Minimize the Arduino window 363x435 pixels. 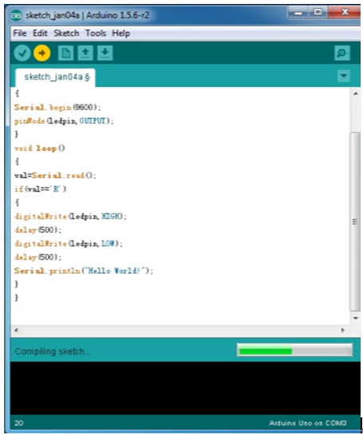click(x=298, y=13)
